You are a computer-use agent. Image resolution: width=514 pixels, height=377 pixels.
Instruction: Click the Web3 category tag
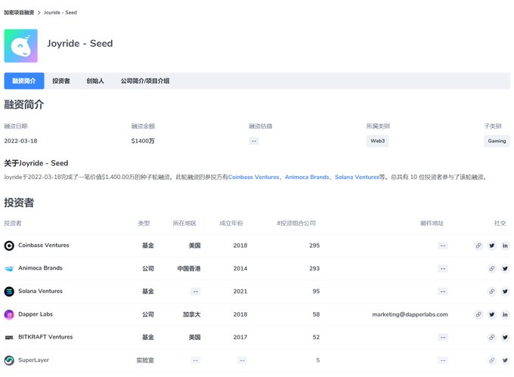coord(378,141)
